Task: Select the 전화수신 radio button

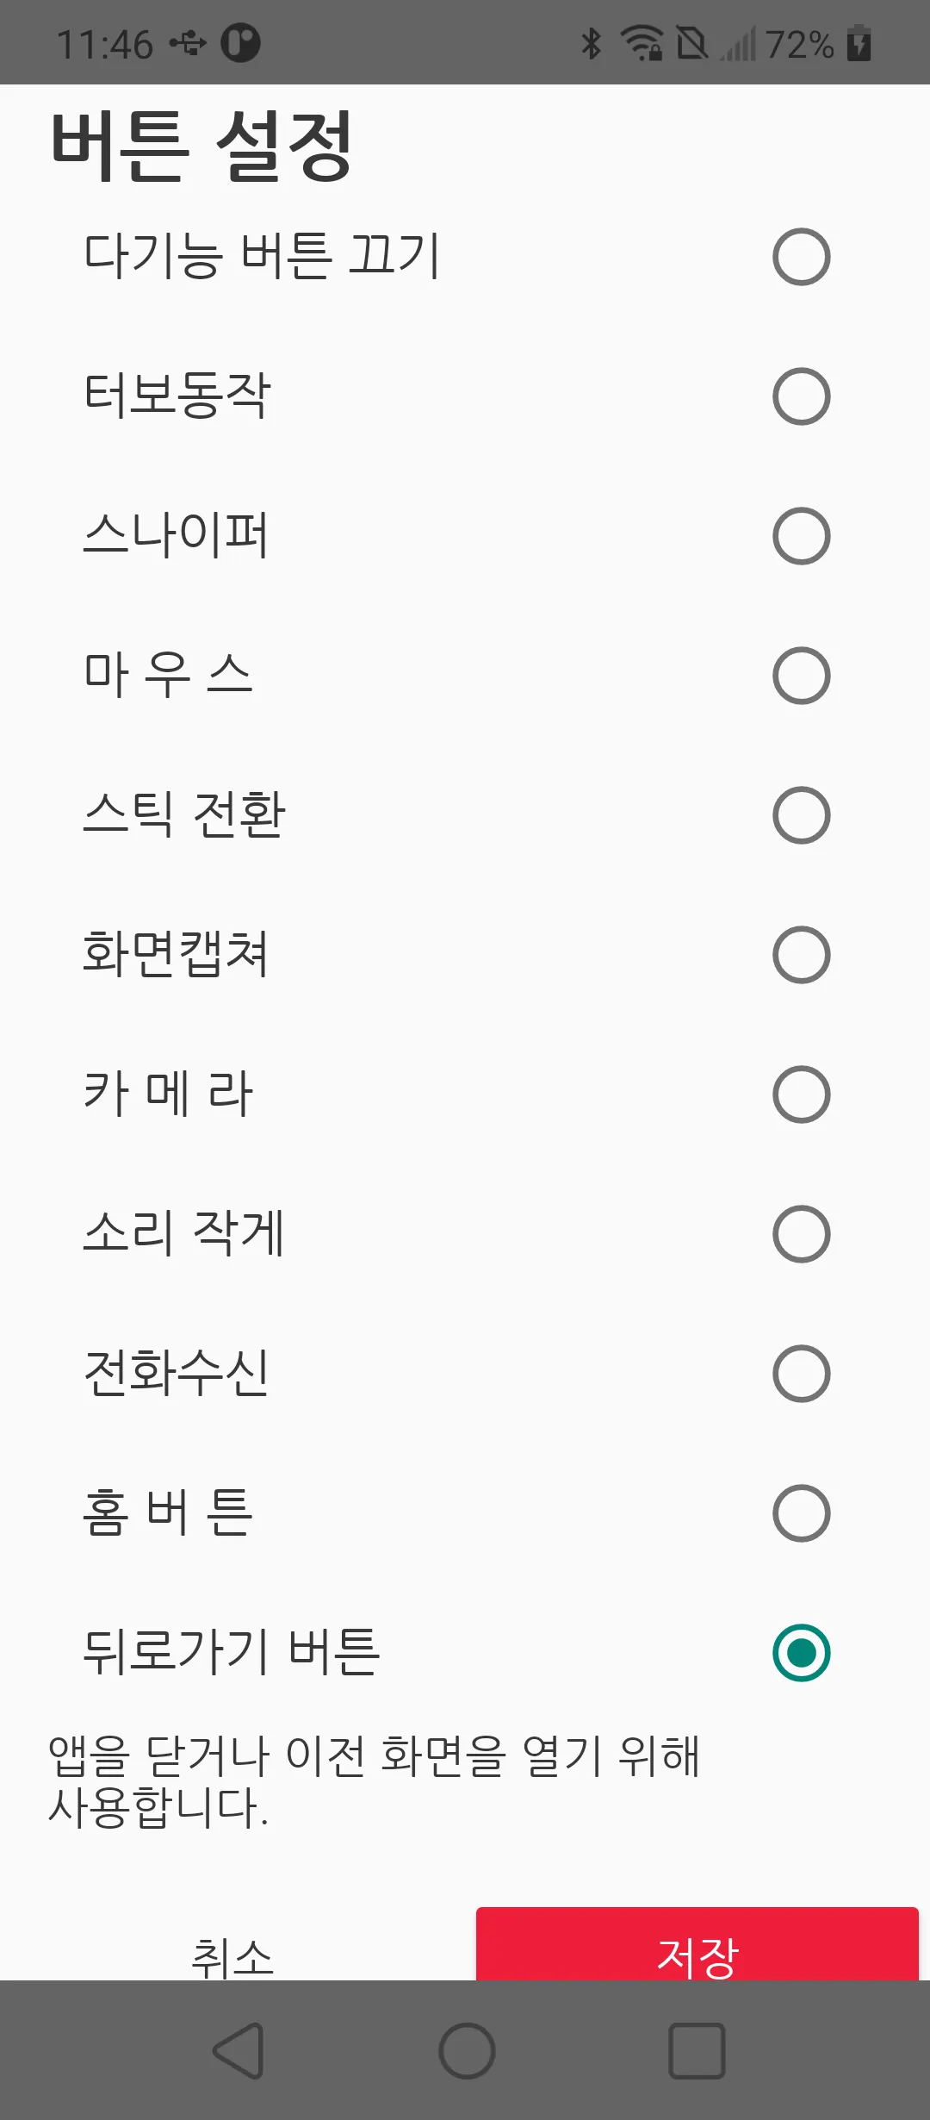Action: pyautogui.click(x=801, y=1374)
